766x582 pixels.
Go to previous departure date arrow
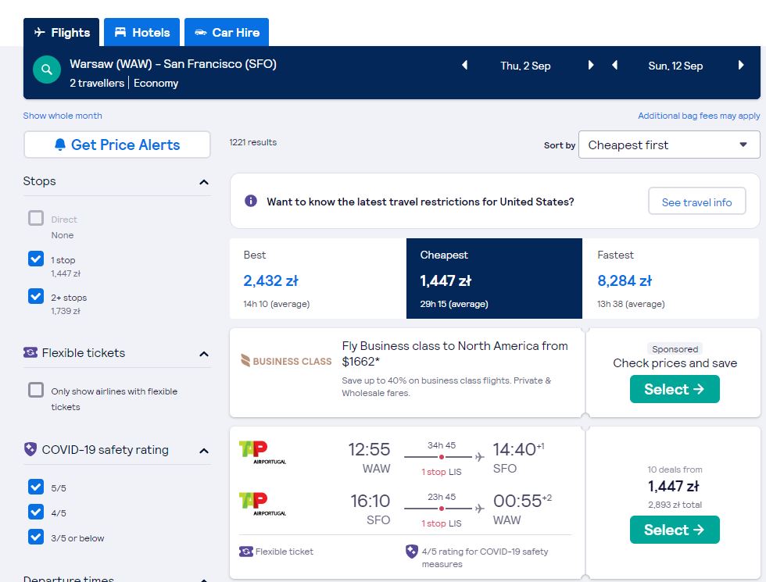464,65
